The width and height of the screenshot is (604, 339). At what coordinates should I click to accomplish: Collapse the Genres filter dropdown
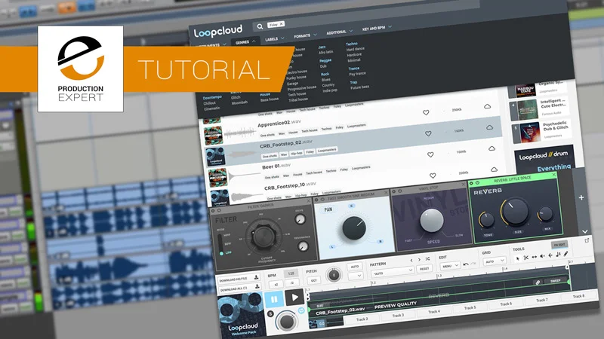click(245, 42)
